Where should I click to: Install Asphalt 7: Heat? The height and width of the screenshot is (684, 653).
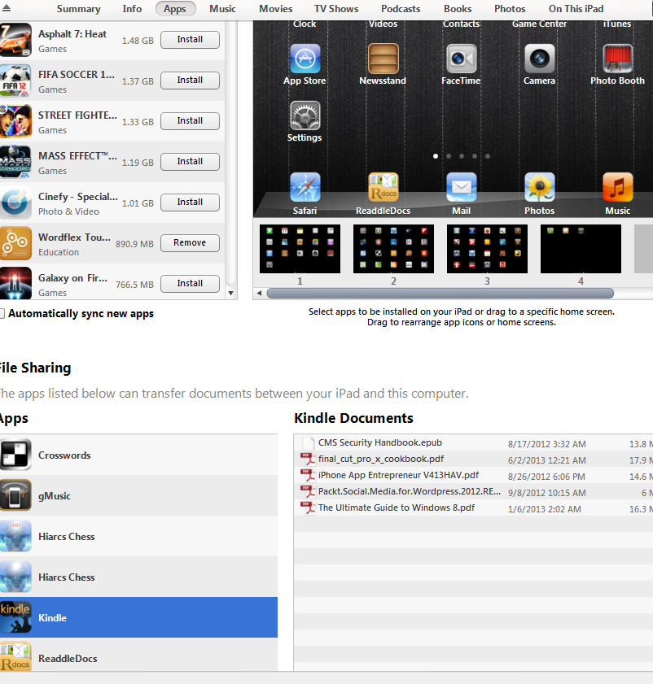tap(190, 40)
